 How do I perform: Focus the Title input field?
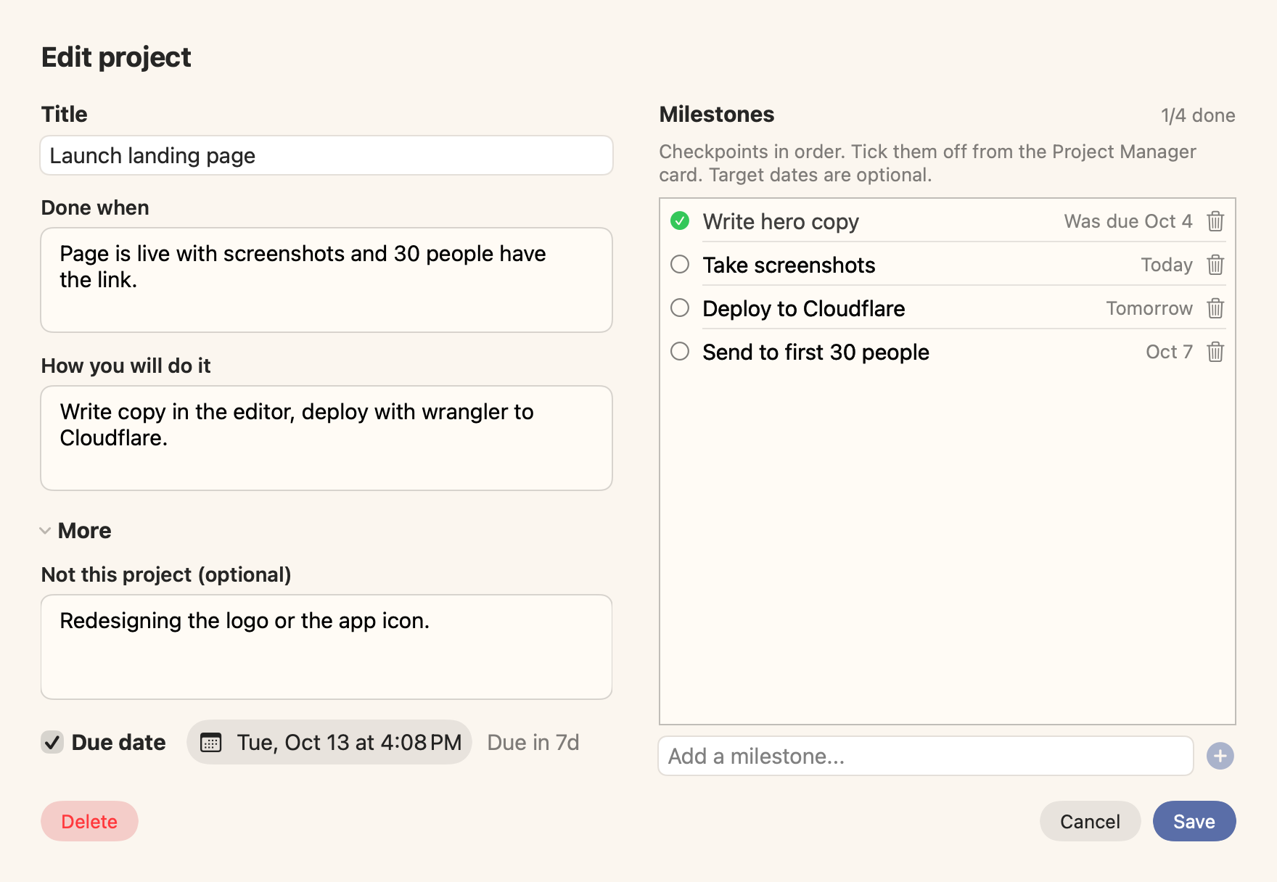click(x=327, y=155)
